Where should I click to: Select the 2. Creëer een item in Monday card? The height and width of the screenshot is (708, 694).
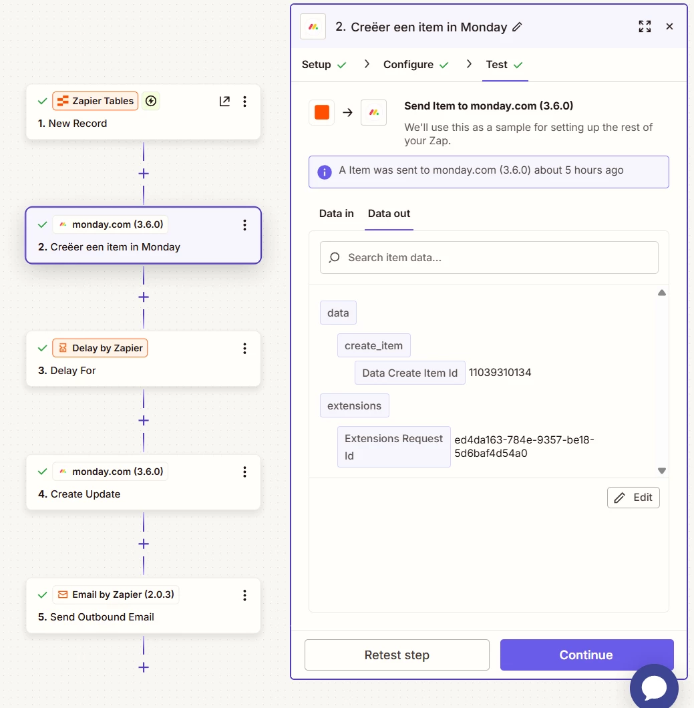point(143,235)
